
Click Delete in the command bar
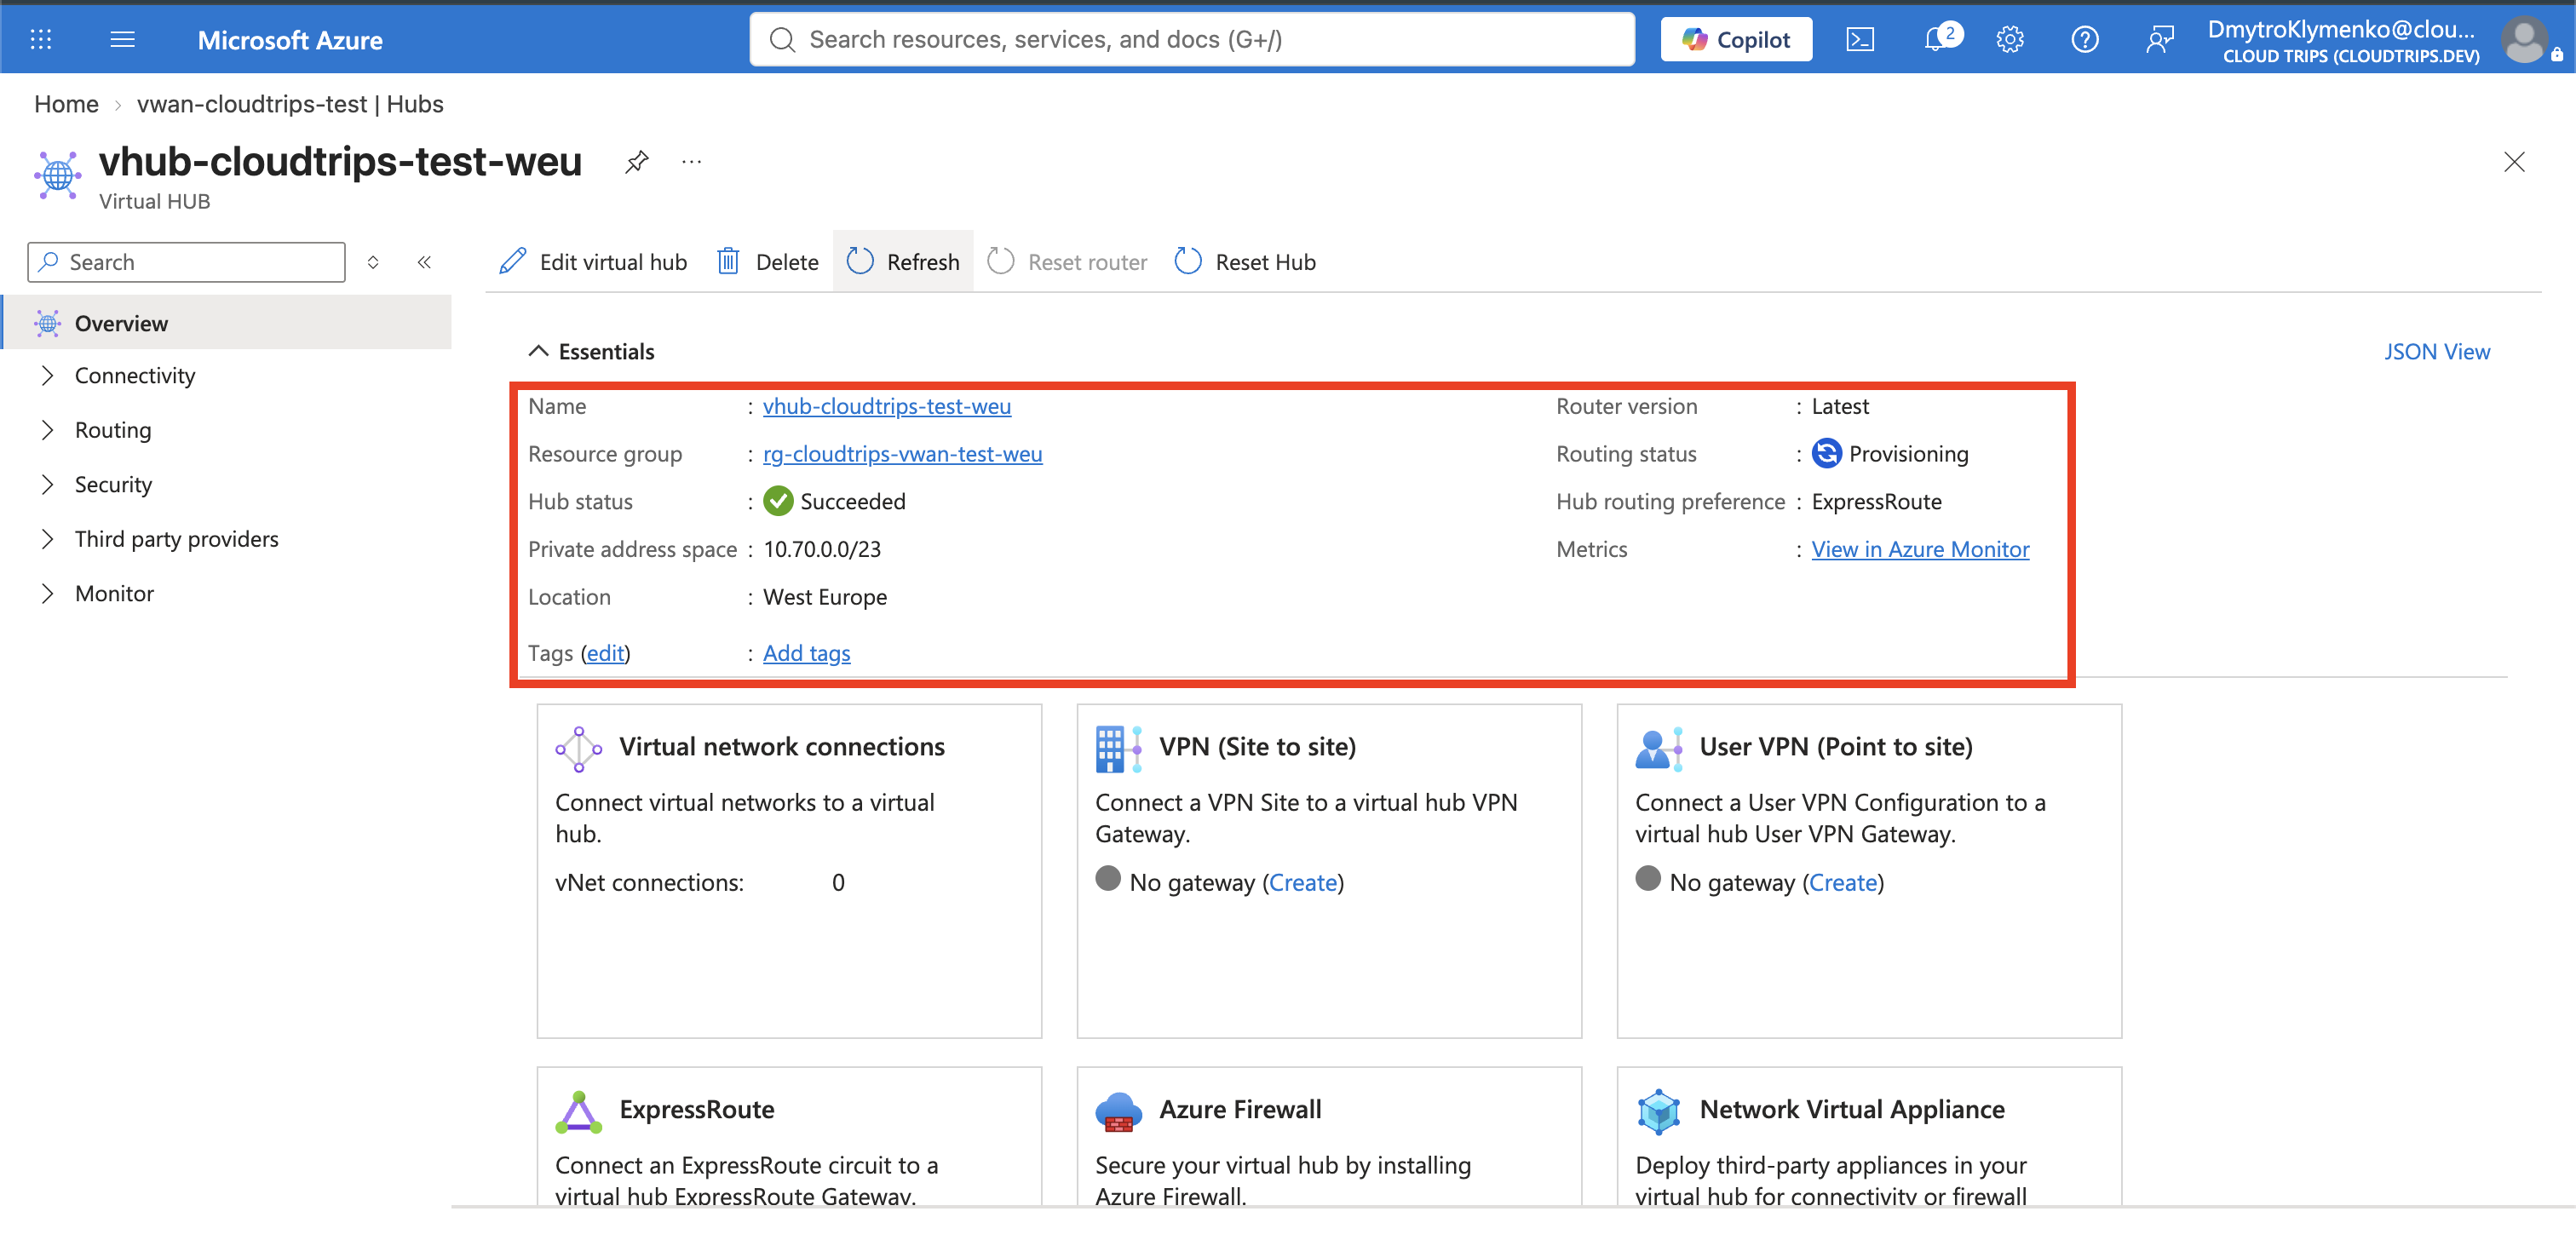[x=768, y=262]
